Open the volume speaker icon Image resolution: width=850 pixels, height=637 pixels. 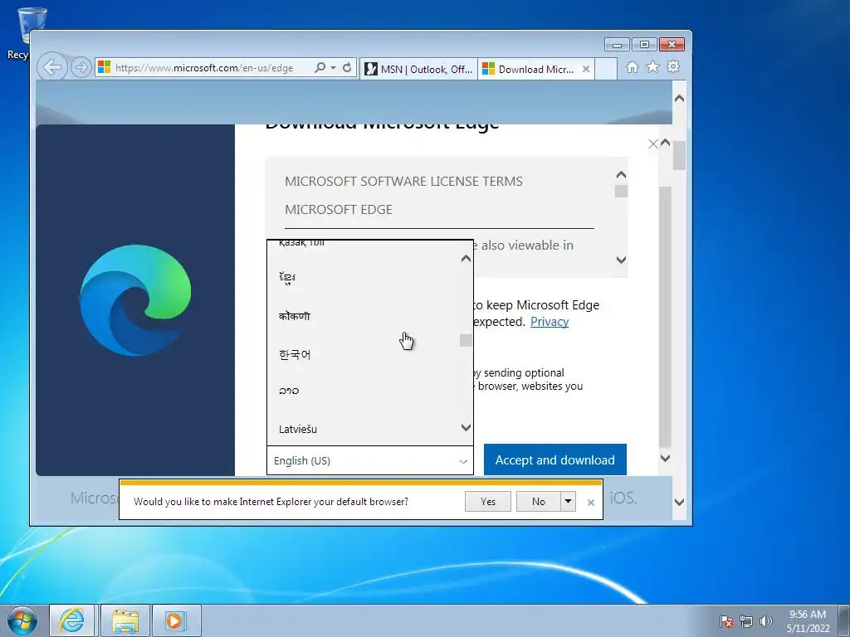click(x=765, y=621)
